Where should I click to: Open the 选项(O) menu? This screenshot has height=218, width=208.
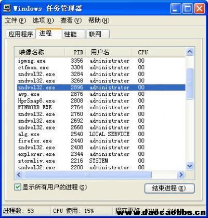point(43,21)
